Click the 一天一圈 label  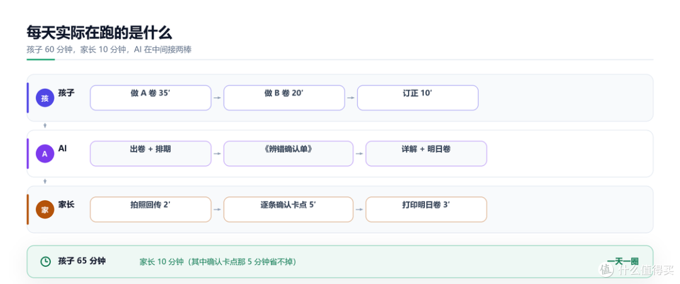[623, 261]
